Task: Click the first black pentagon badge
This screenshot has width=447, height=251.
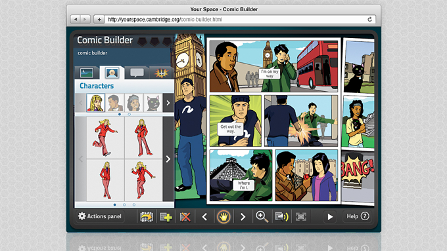Action: click(x=142, y=42)
